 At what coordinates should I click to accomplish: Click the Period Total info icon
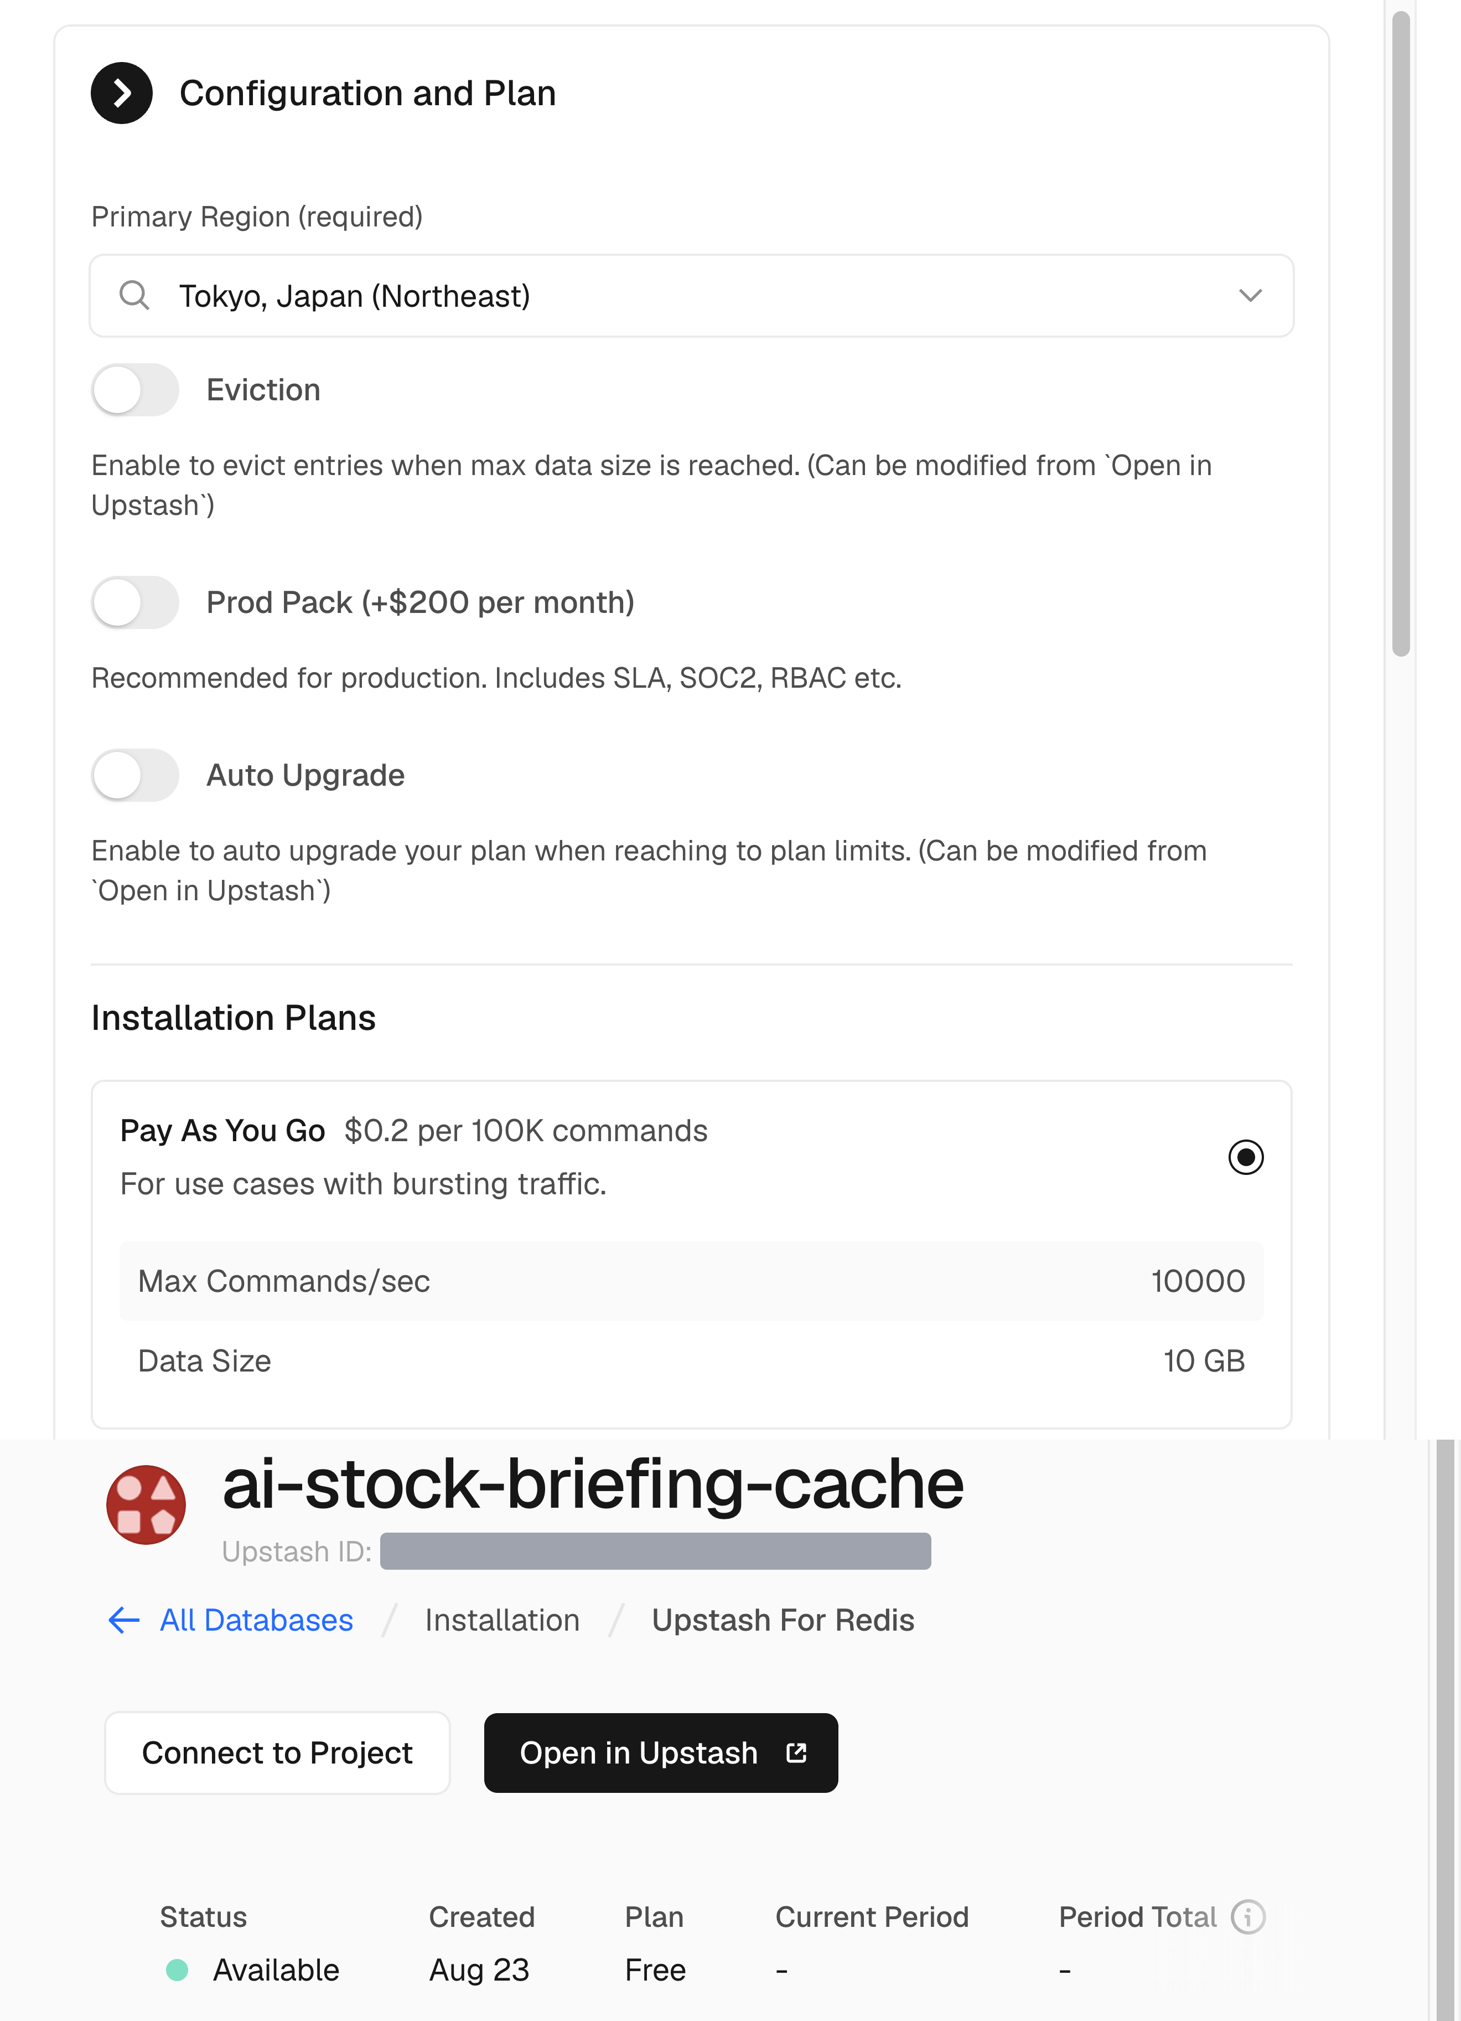coord(1248,1917)
